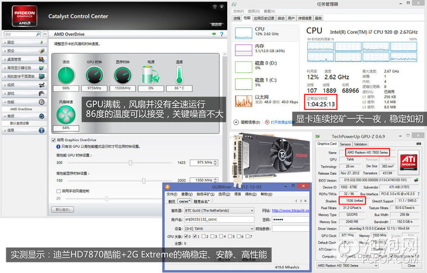Check CPU affinity 5 in GUIMiner
The height and width of the screenshot is (273, 427).
(230, 236)
